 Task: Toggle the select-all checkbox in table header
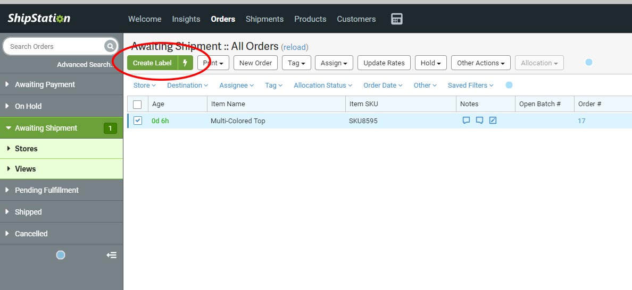(x=137, y=104)
